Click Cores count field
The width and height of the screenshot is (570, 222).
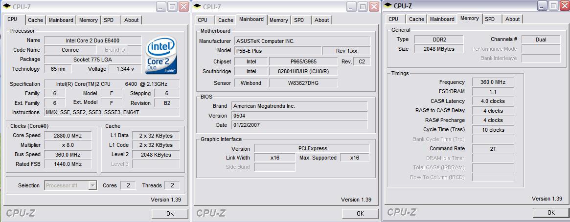point(128,185)
